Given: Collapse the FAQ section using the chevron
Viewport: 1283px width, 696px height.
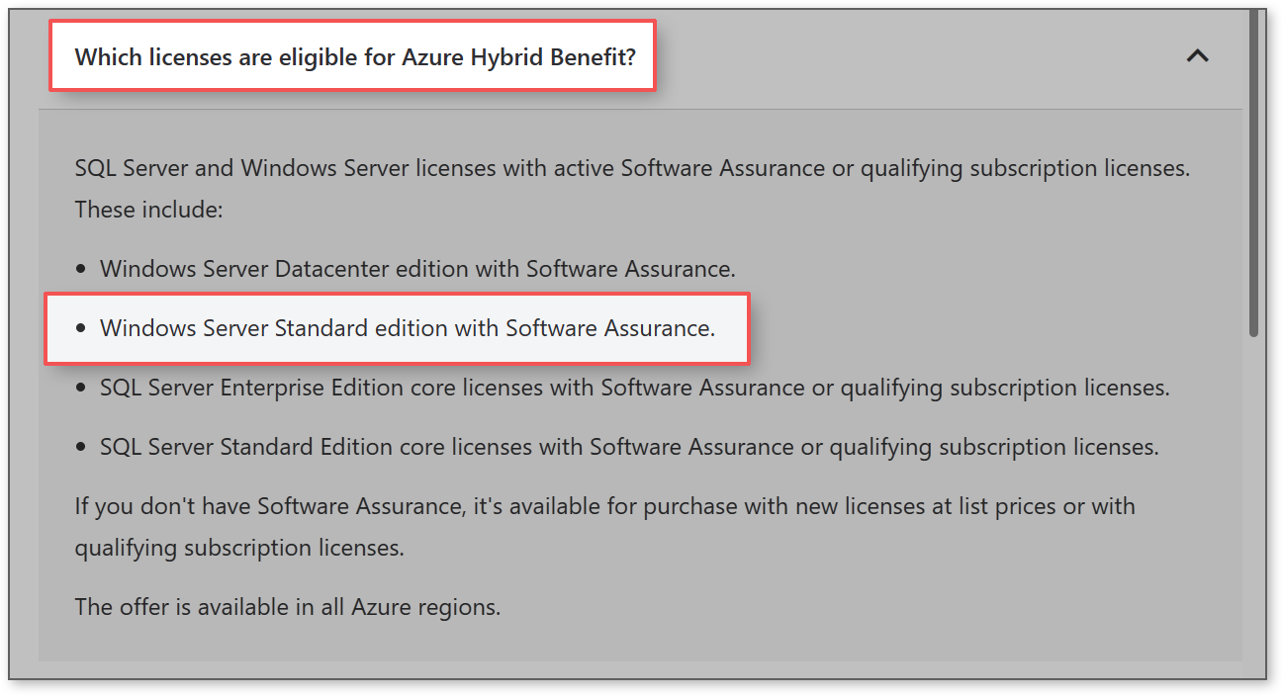Looking at the screenshot, I should [x=1197, y=56].
